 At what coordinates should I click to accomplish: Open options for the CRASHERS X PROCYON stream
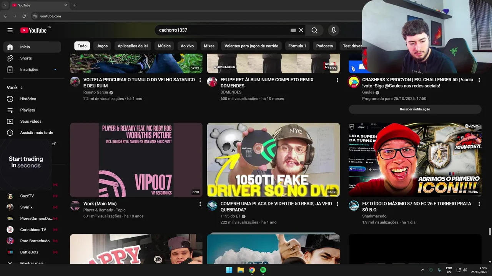479,80
